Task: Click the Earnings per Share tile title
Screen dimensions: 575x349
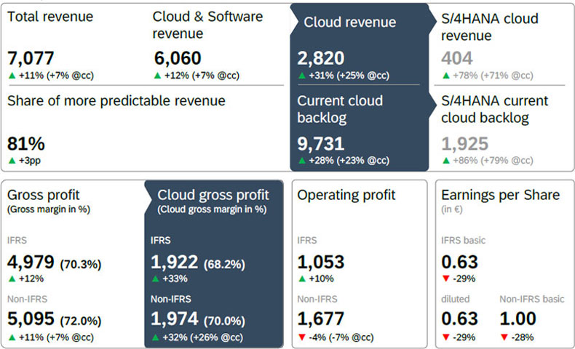Action: (500, 195)
